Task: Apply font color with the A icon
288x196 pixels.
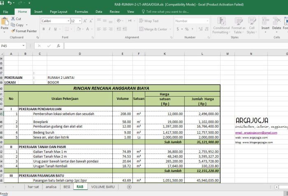Action: 88,29
